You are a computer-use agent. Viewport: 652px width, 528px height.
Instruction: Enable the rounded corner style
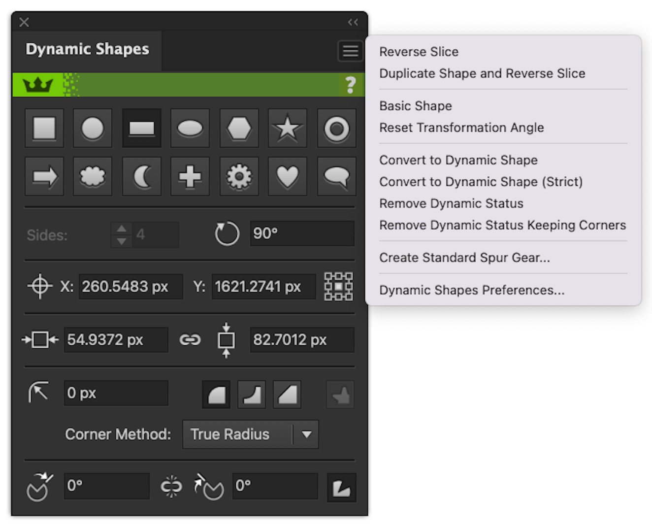click(216, 394)
